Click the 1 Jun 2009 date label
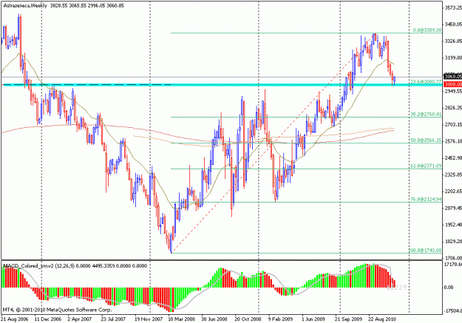The height and width of the screenshot is (323, 462). pos(313,319)
